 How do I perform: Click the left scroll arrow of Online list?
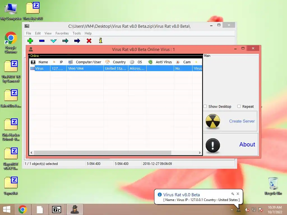coord(31,153)
